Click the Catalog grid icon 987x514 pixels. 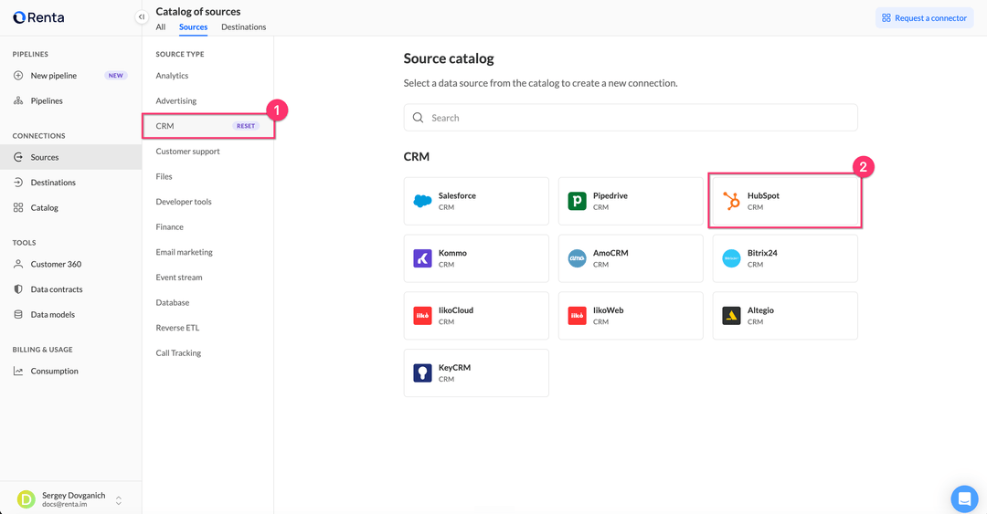click(x=18, y=207)
